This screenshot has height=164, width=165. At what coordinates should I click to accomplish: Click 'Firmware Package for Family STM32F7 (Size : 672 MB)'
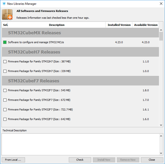point(39,100)
